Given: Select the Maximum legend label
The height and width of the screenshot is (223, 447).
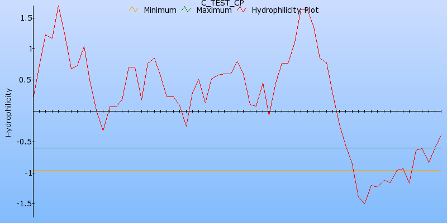Looking at the screenshot, I should point(213,10).
